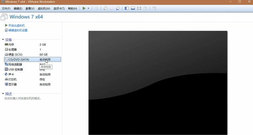Click the network adapter icon beside 网络适配器
253x135 pixels.
[6, 64]
